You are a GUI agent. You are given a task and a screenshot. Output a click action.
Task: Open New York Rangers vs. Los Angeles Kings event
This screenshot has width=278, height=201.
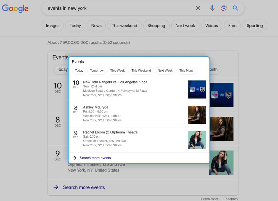pyautogui.click(x=115, y=82)
